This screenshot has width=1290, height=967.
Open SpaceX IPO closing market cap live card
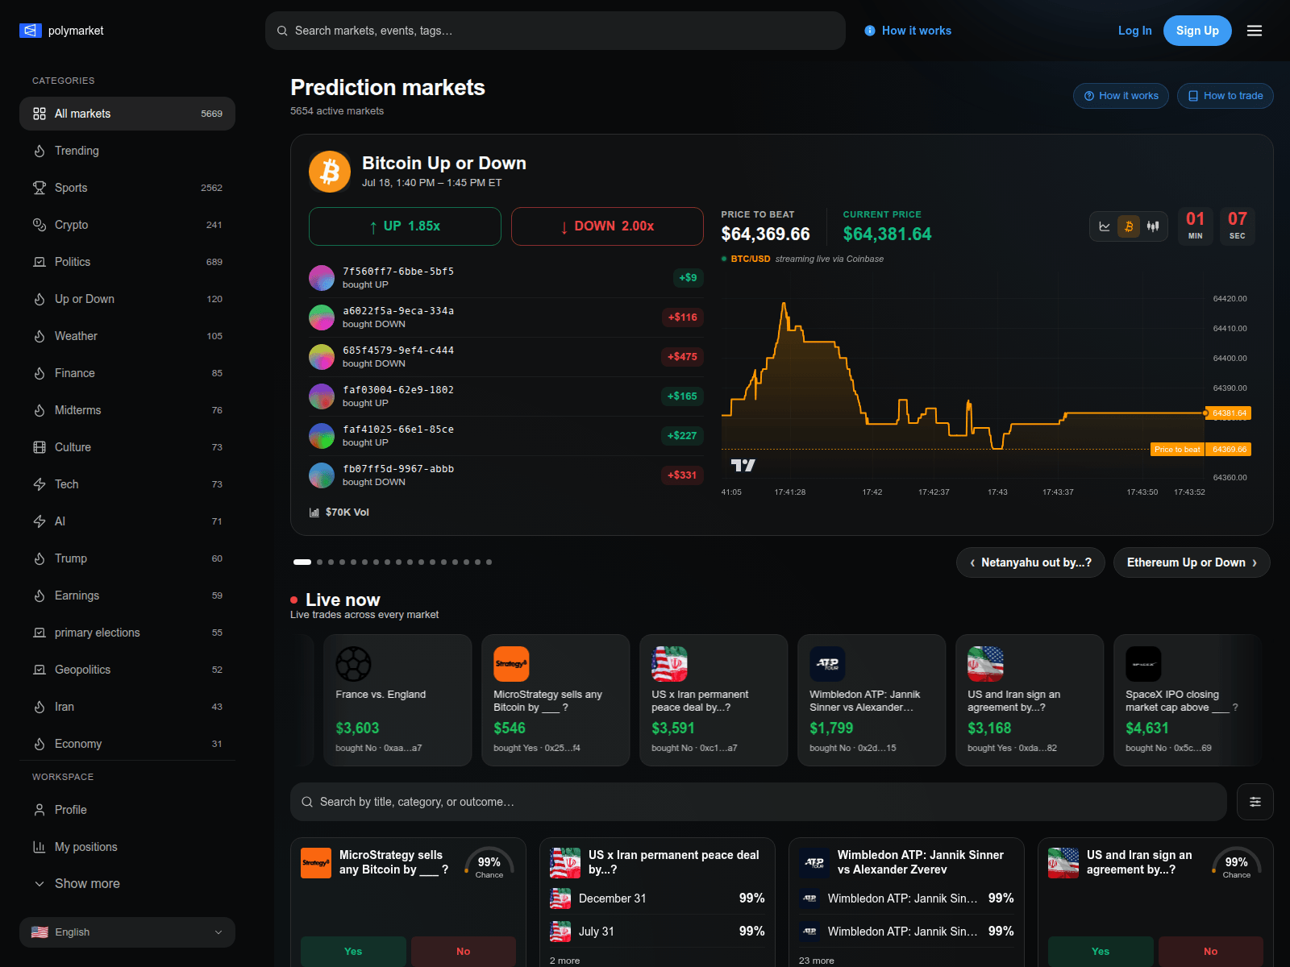point(1188,700)
